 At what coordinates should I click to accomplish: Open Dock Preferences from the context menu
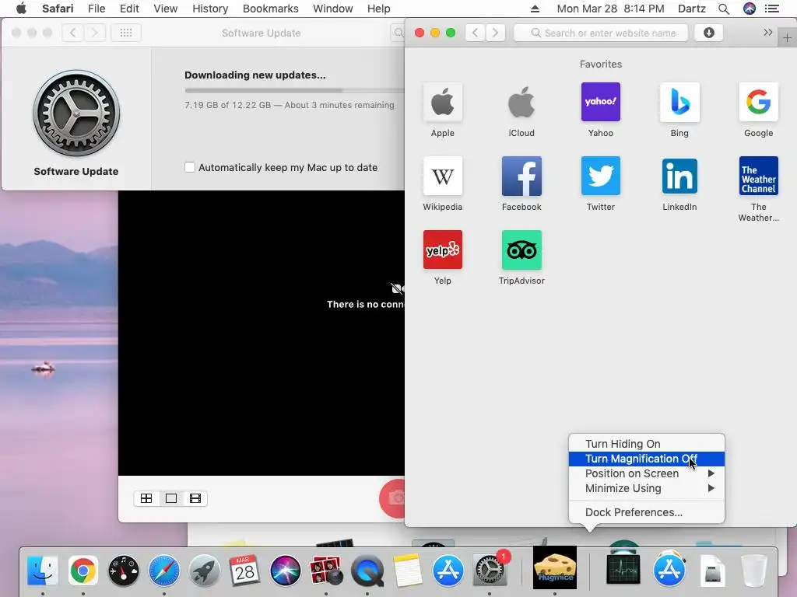(647, 512)
